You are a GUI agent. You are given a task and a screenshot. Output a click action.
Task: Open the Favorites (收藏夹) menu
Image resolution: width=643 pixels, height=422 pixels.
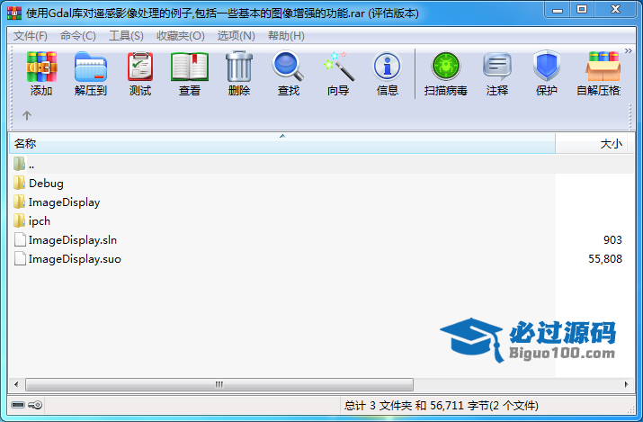[181, 36]
